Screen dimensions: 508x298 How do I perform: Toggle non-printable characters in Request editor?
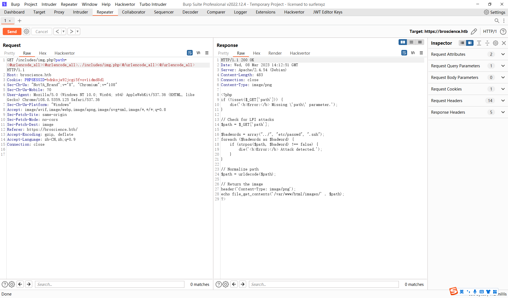tap(198, 53)
